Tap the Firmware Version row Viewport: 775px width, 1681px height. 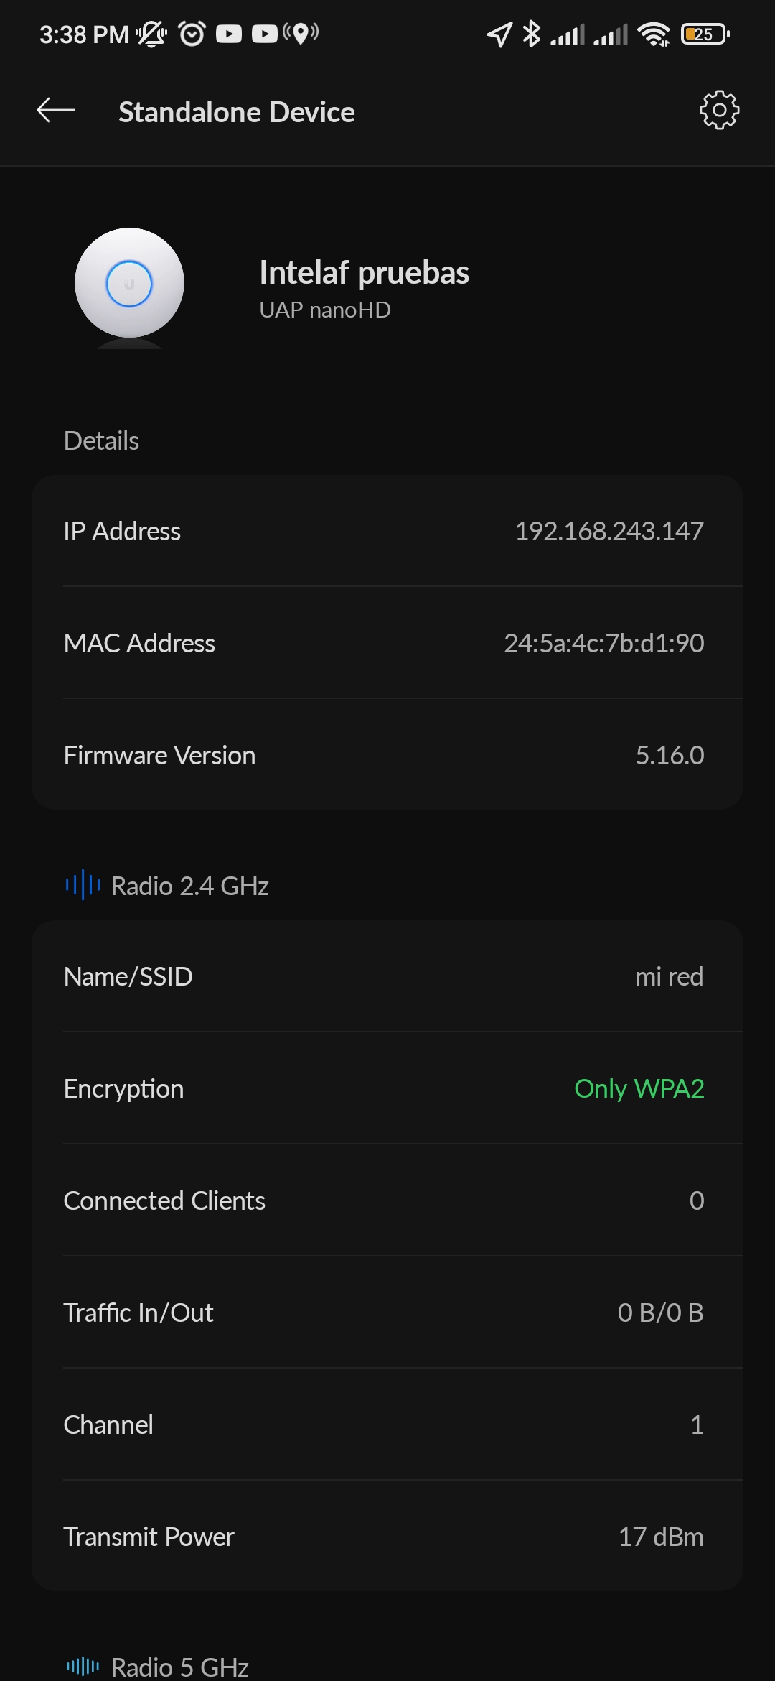click(x=387, y=755)
